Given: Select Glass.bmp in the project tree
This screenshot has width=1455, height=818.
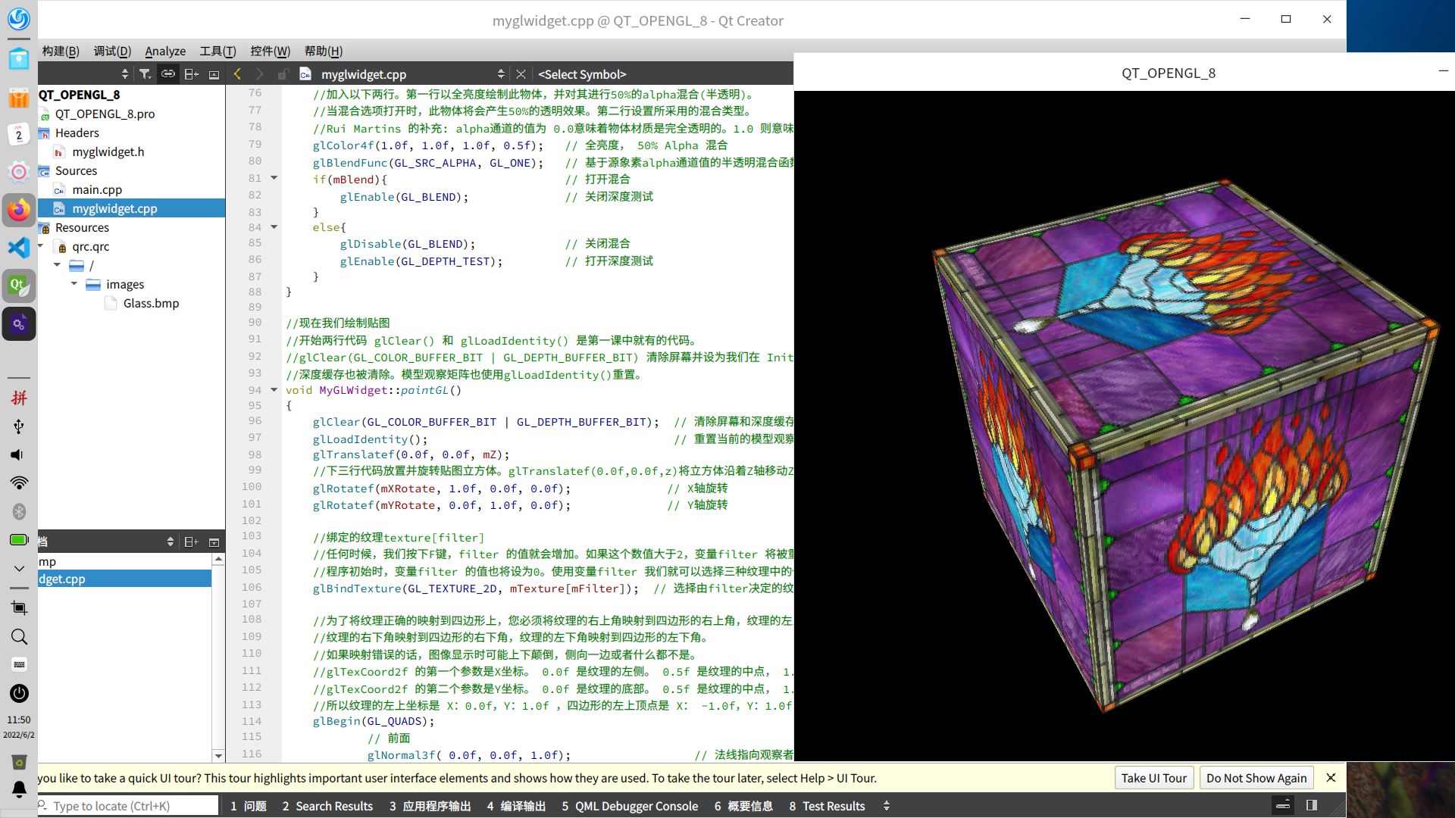Looking at the screenshot, I should click(151, 303).
